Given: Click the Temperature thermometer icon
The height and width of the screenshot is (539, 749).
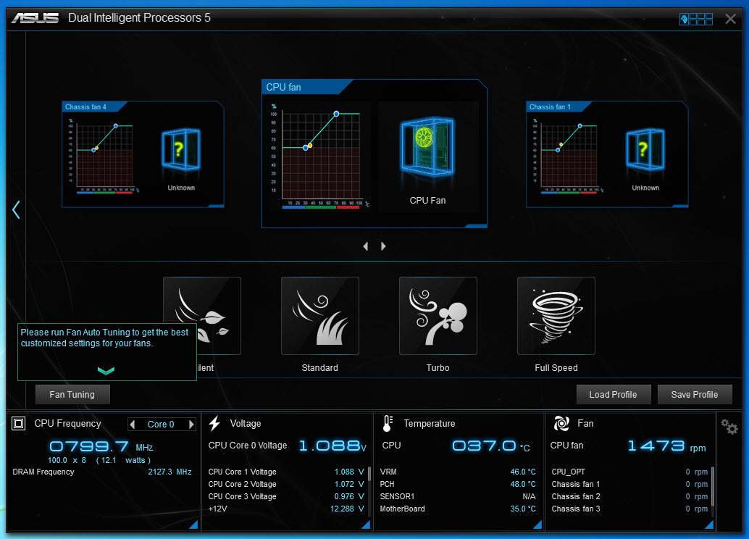Looking at the screenshot, I should [x=388, y=423].
